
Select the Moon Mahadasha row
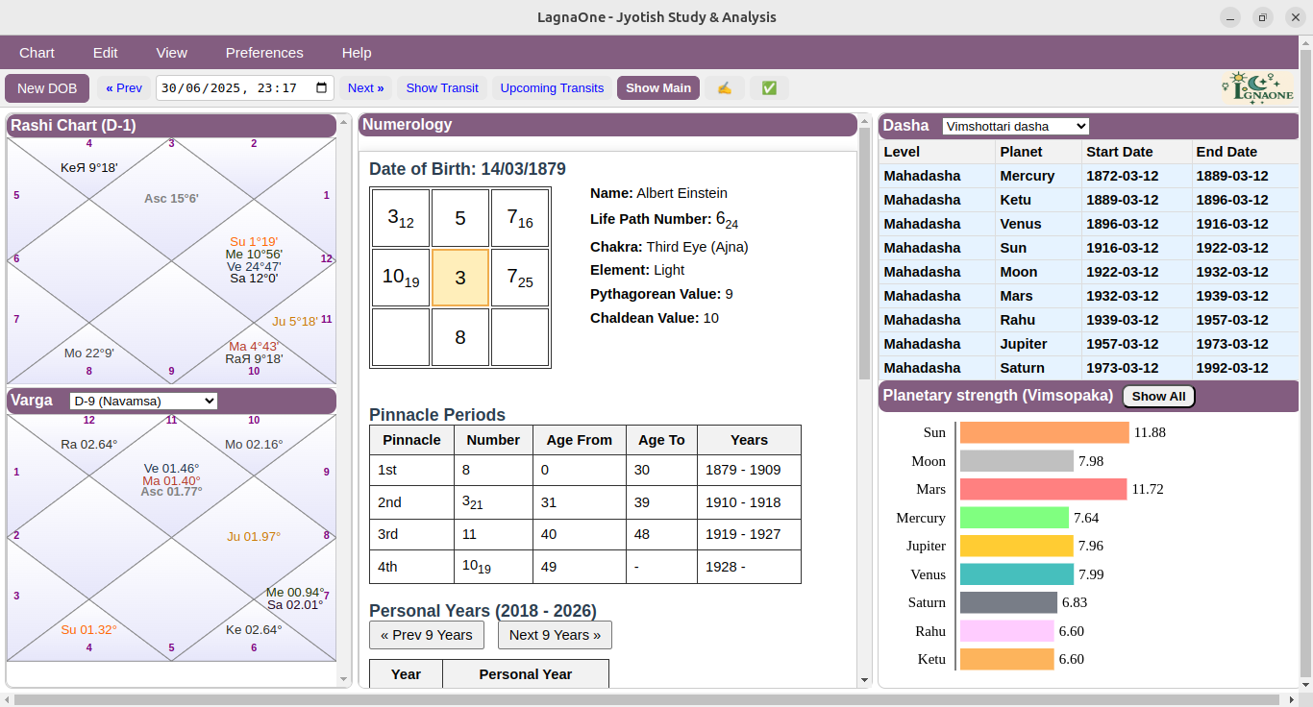click(1089, 272)
